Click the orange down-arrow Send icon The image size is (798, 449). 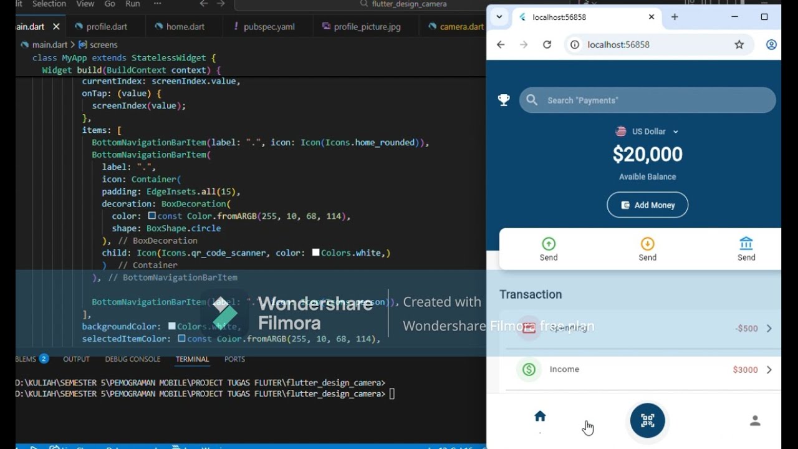(647, 244)
